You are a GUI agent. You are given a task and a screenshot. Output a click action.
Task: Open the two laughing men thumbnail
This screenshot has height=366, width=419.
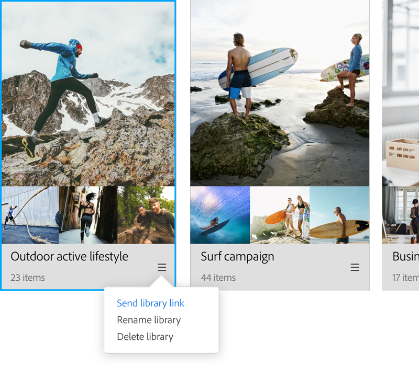pyautogui.click(x=146, y=215)
